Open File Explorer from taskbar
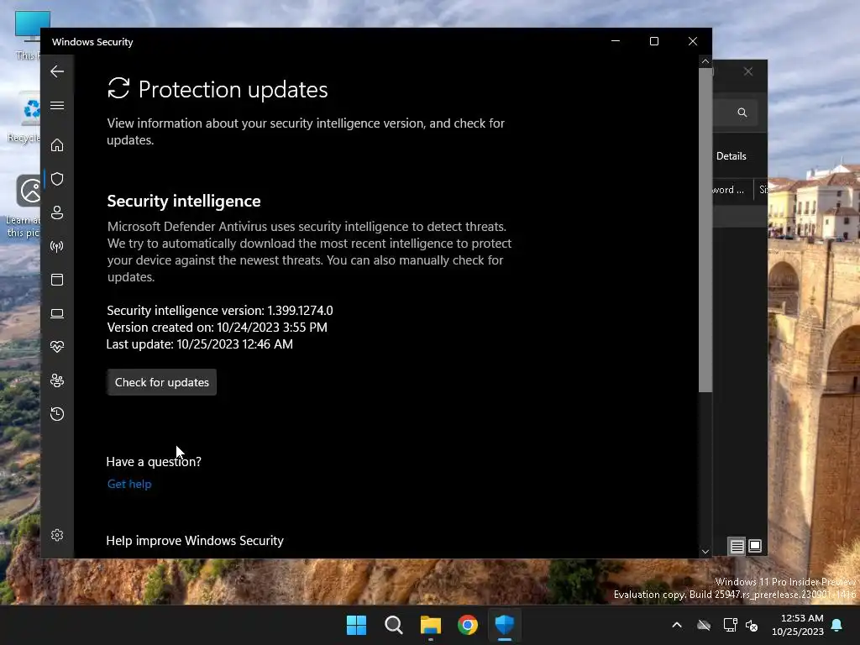860x645 pixels. pyautogui.click(x=431, y=625)
